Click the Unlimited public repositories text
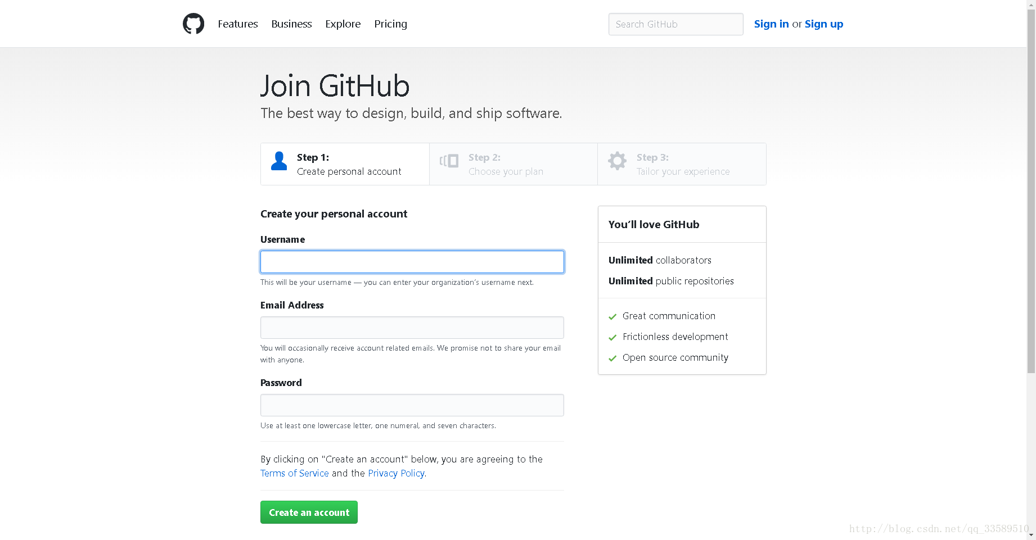This screenshot has width=1036, height=540. [671, 281]
